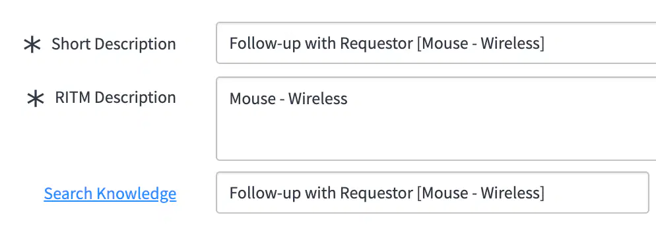Focus the Search Knowledge input field
The height and width of the screenshot is (240, 656).
[432, 193]
